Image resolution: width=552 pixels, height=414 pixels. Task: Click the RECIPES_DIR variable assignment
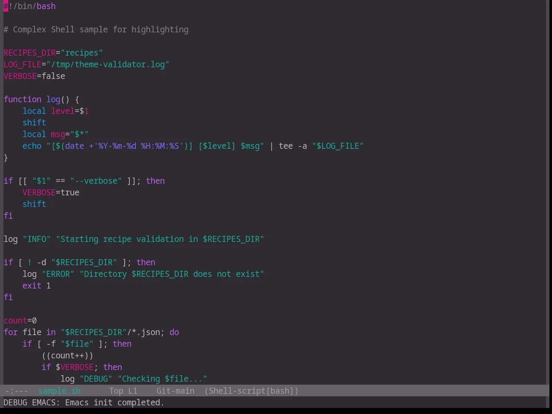53,53
